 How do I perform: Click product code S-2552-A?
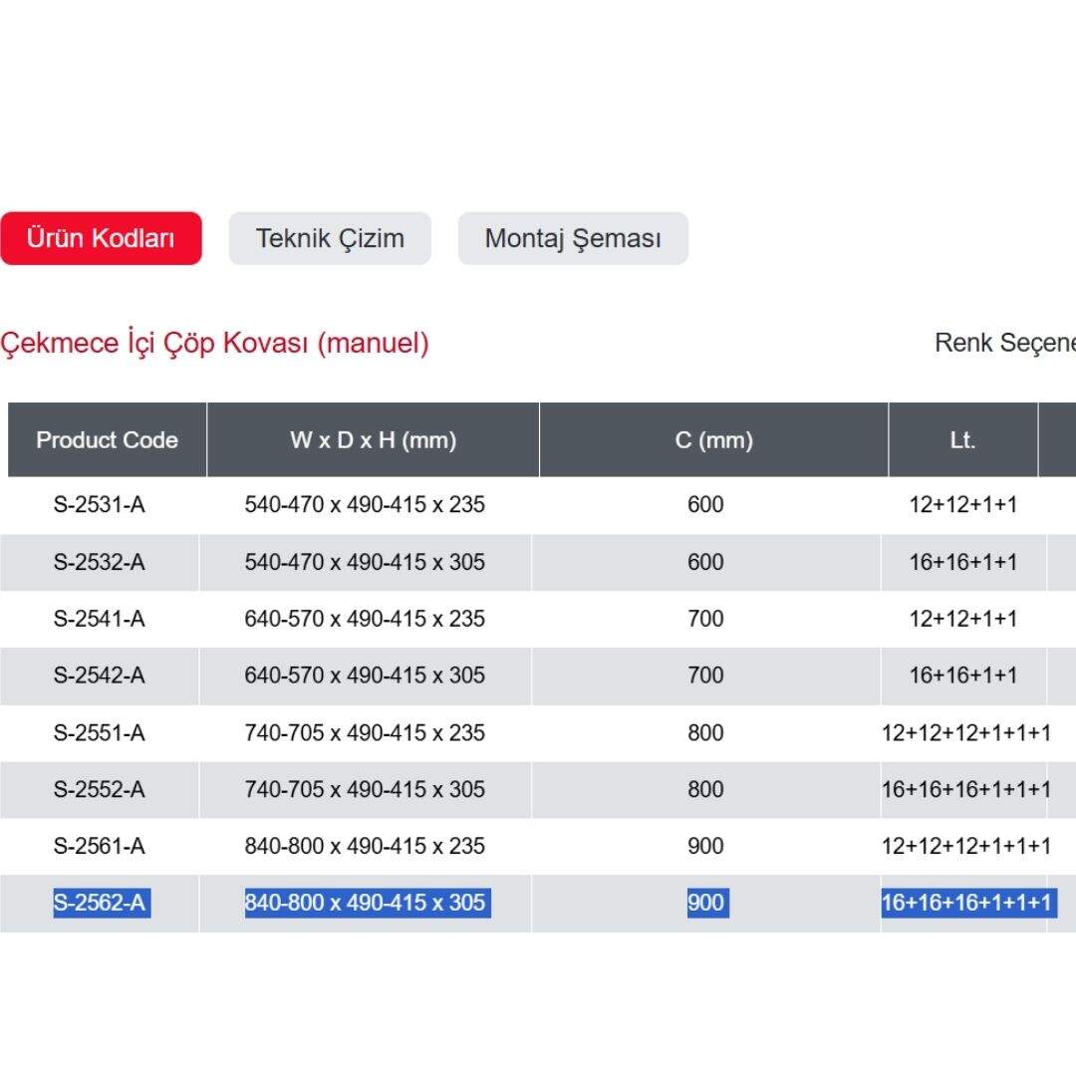(x=100, y=790)
